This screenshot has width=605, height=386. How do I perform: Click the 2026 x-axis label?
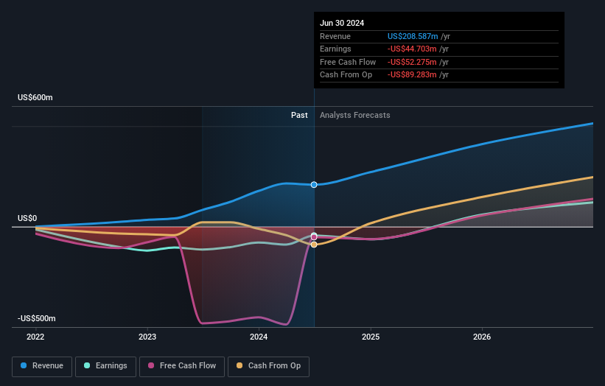coord(482,337)
